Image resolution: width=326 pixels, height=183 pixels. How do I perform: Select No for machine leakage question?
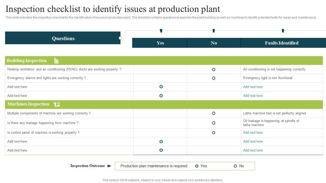(x=214, y=123)
